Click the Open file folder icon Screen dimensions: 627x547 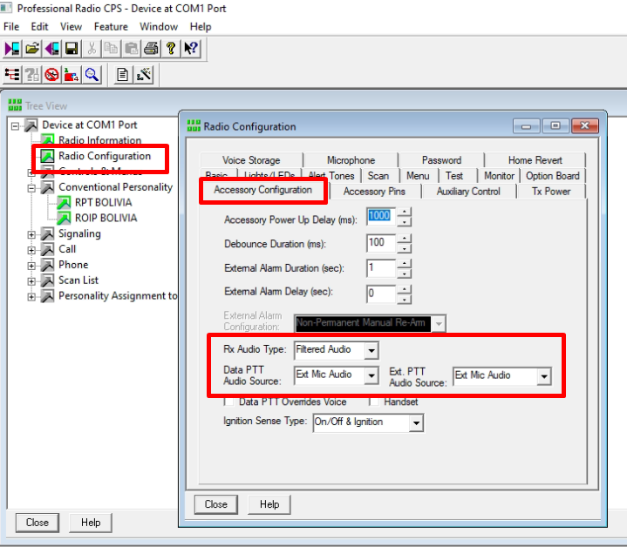pos(32,49)
